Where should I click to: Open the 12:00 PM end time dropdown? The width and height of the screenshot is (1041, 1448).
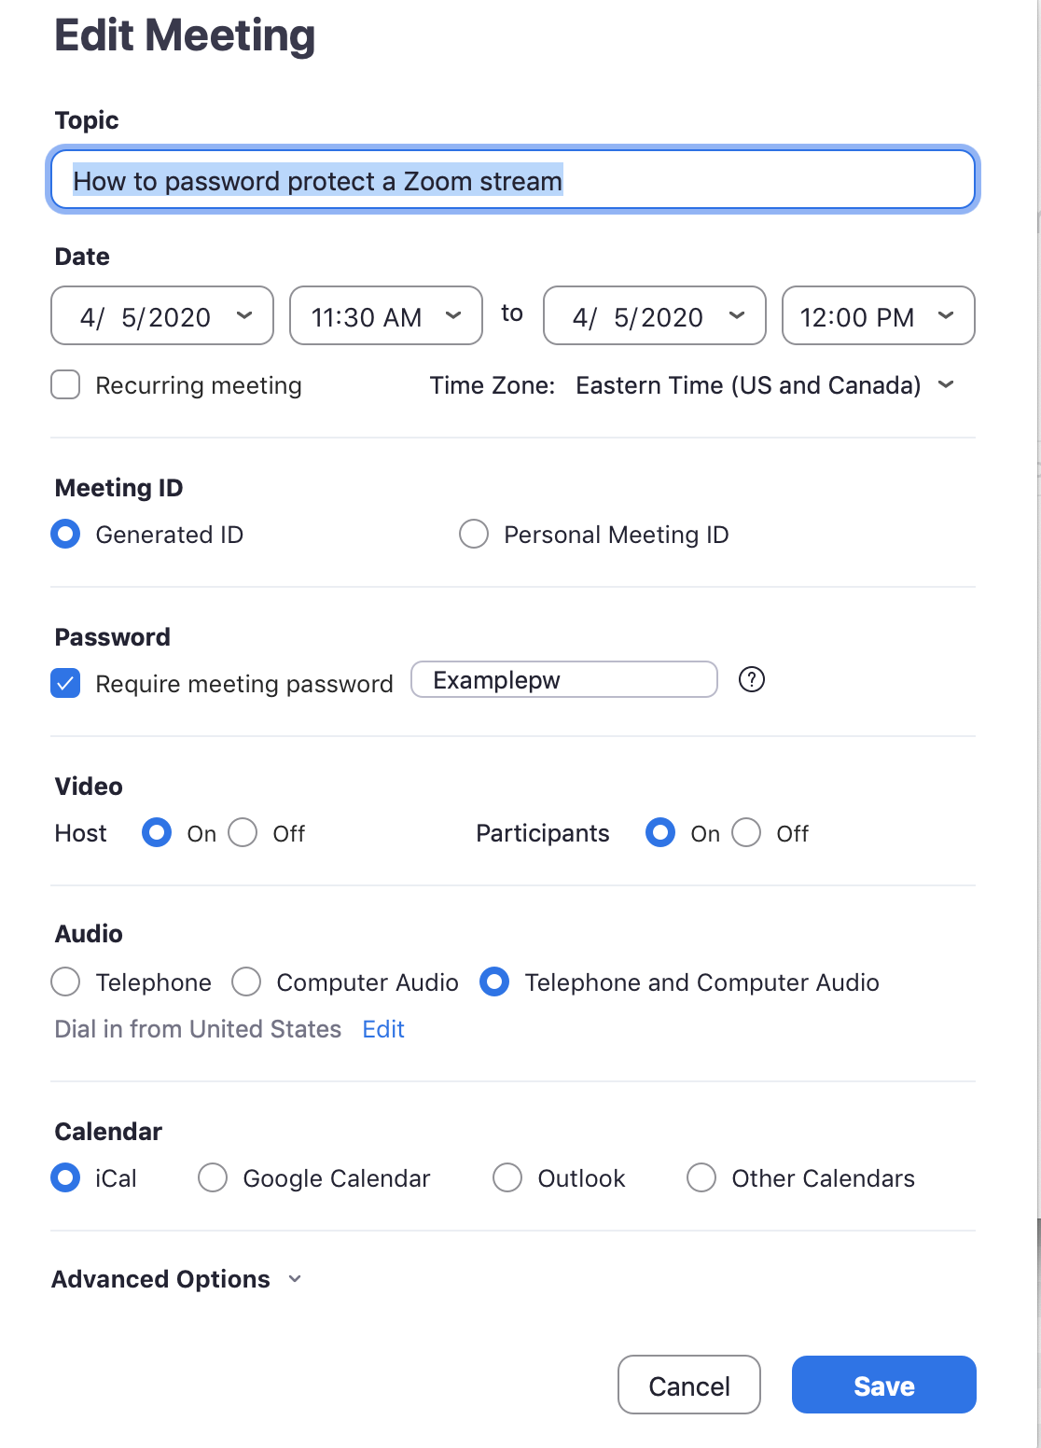878,316
